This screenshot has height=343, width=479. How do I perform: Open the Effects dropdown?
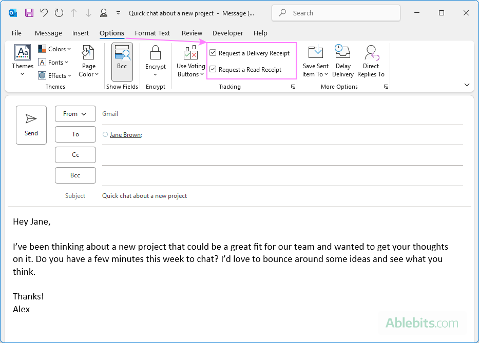pos(55,75)
